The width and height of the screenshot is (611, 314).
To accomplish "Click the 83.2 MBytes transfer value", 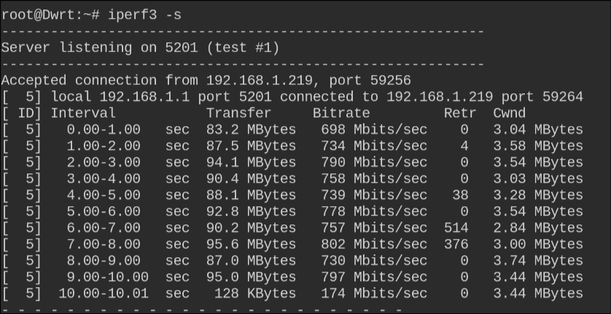I will click(251, 130).
